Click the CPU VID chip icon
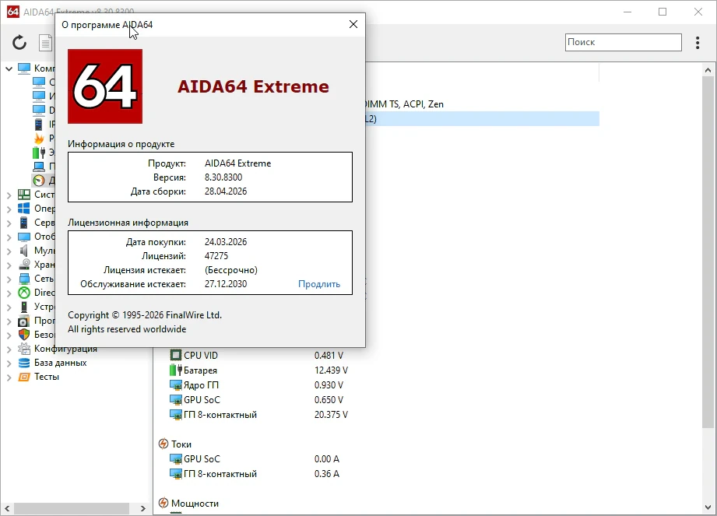 [x=176, y=355]
